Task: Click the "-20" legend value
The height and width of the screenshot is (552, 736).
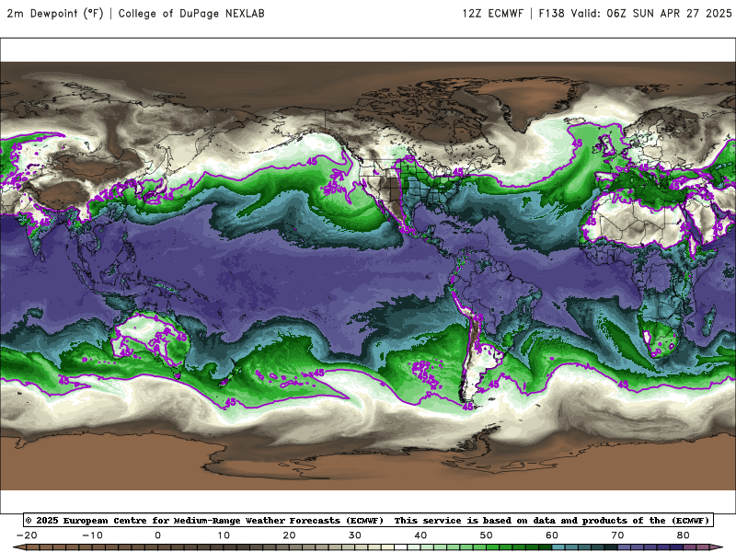Action: [x=27, y=535]
